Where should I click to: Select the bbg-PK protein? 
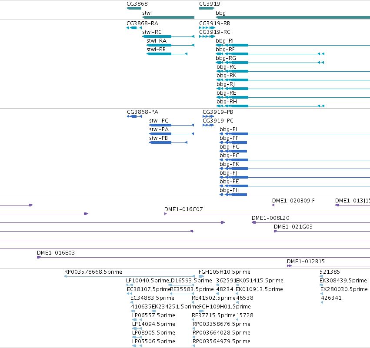coord(295,169)
